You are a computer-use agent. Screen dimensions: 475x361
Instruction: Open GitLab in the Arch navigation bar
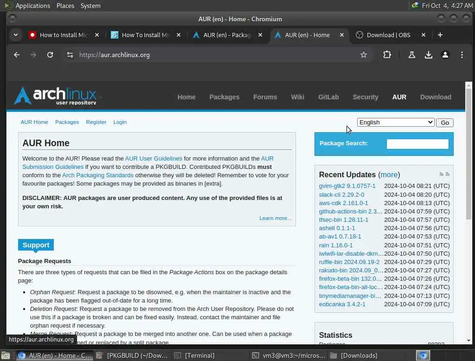click(328, 97)
